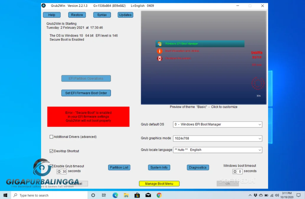Open Microsoft Store from the taskbar
The image size is (305, 199).
click(x=137, y=195)
